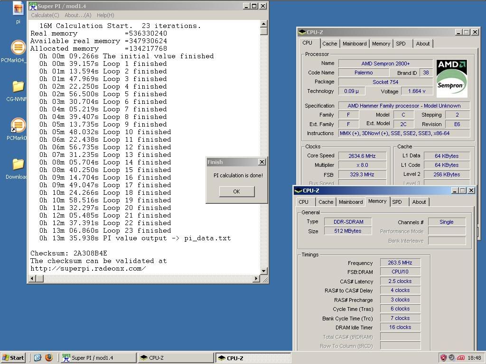Click the taskbar clock 18:48

tap(474, 358)
